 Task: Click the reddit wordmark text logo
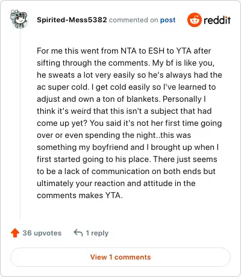[x=217, y=20]
